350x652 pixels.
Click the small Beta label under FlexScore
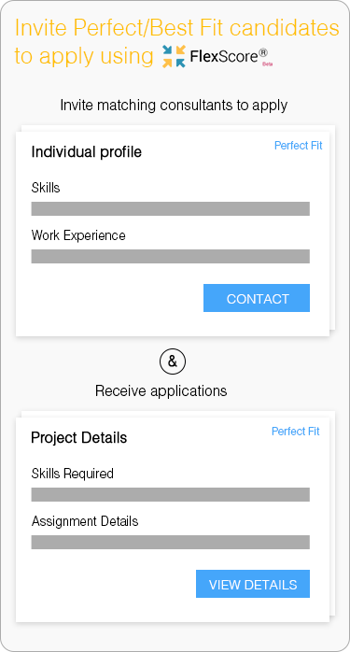coord(267,64)
